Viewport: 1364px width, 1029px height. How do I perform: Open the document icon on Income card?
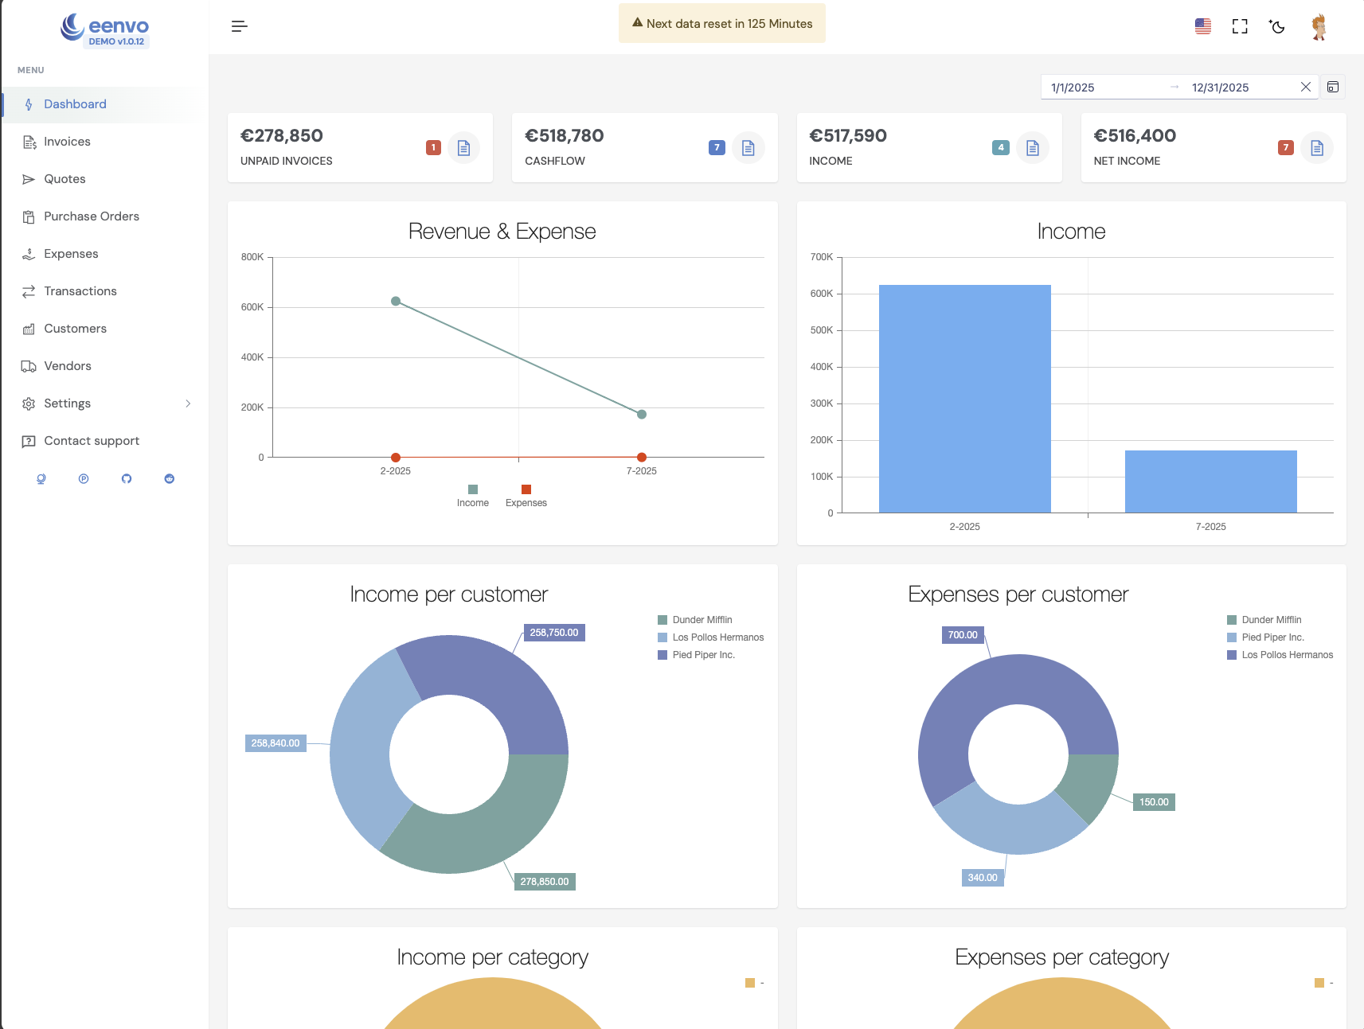[x=1033, y=147]
